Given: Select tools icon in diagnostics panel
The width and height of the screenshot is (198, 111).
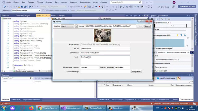Looking at the screenshot, I should coord(152,19).
